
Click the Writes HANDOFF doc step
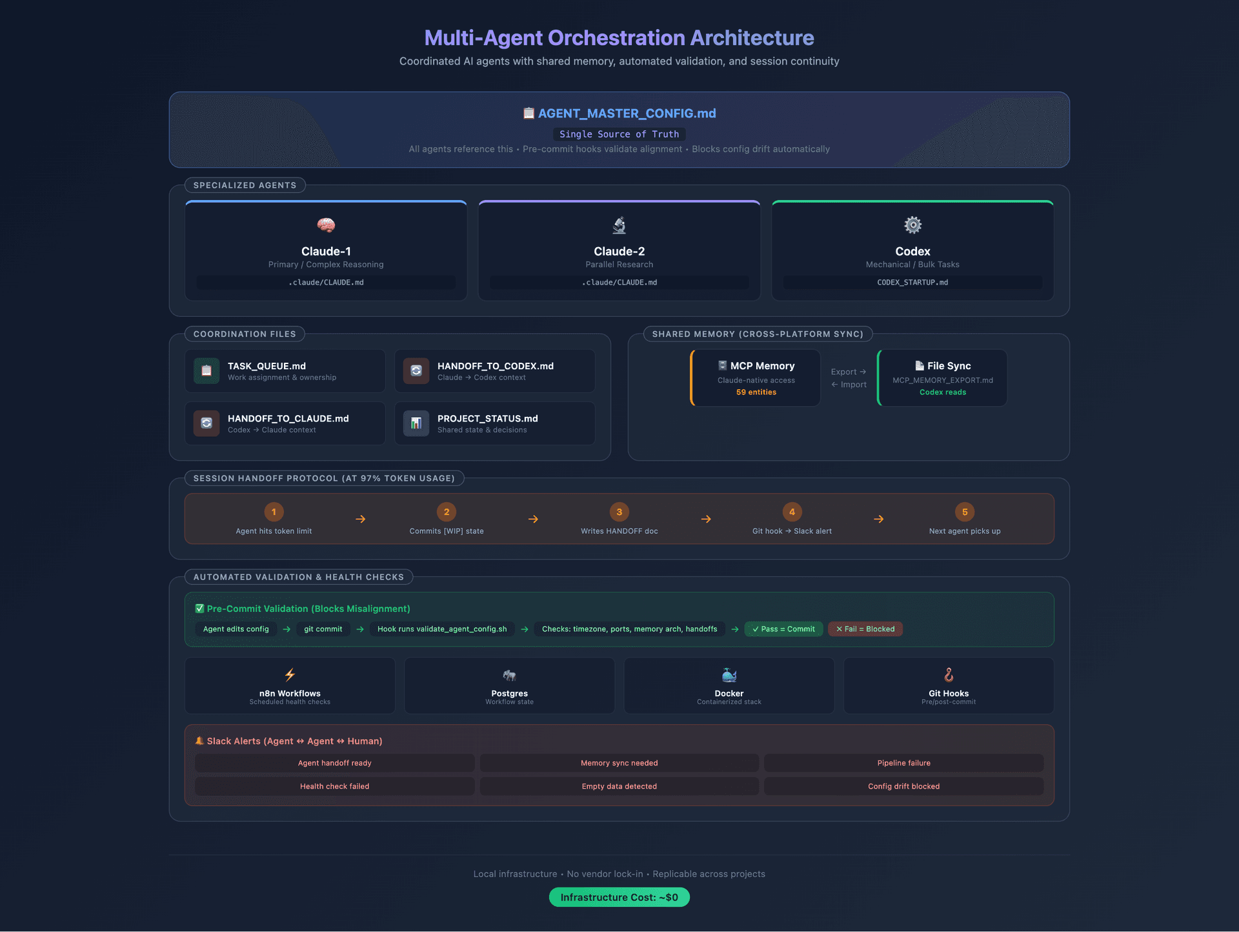tap(619, 519)
